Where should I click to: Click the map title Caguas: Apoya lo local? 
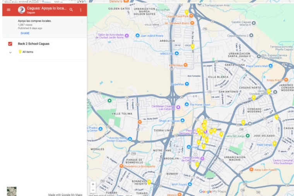46,8
